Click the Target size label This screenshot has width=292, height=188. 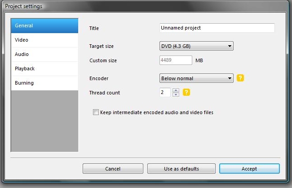[x=102, y=46]
